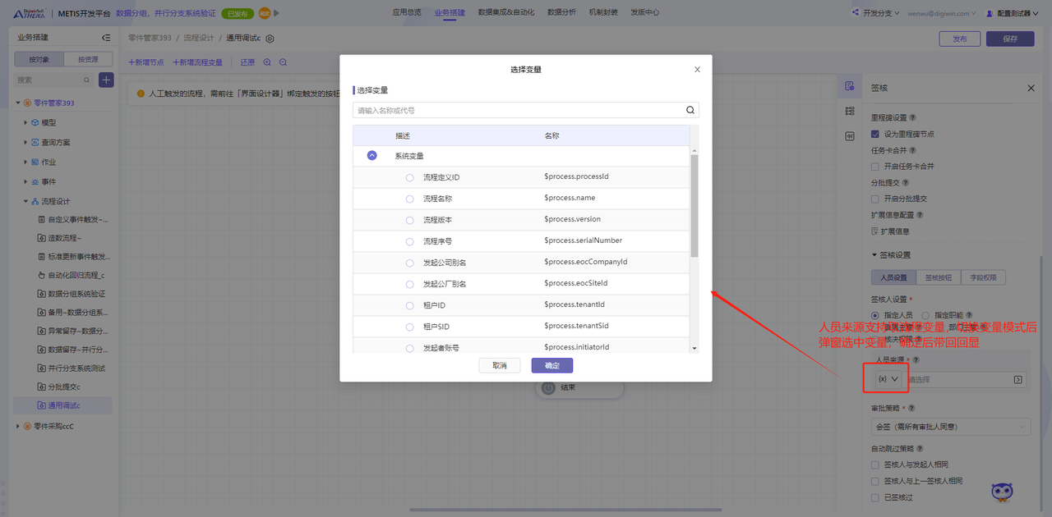
Task: Switch to 按对象 view tab
Action: tap(39, 59)
